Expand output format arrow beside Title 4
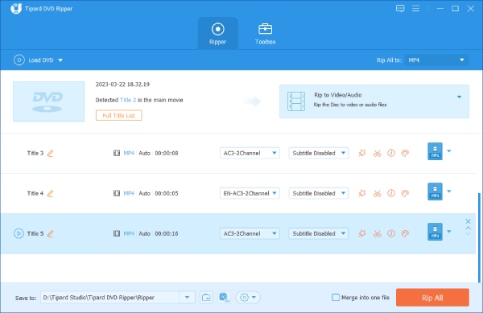Viewport: 483px width, 313px height. point(449,192)
